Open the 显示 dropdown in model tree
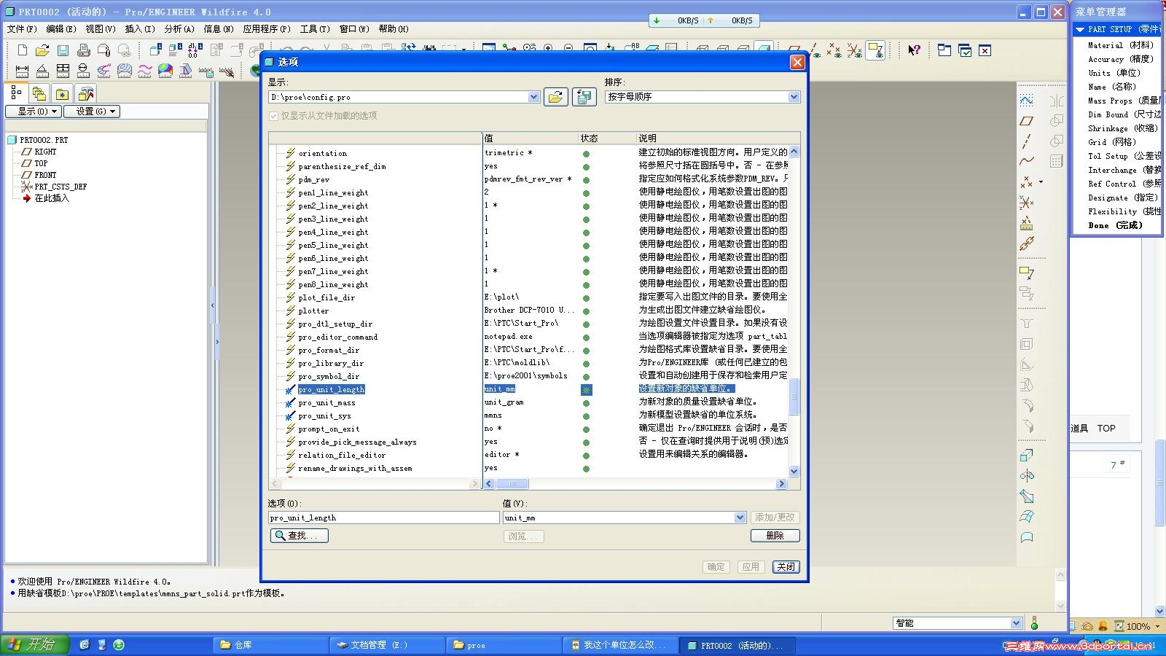This screenshot has height=656, width=1166. [x=33, y=112]
